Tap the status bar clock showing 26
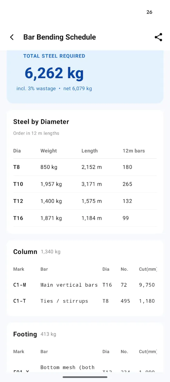The height and width of the screenshot is (382, 170). 149,12
